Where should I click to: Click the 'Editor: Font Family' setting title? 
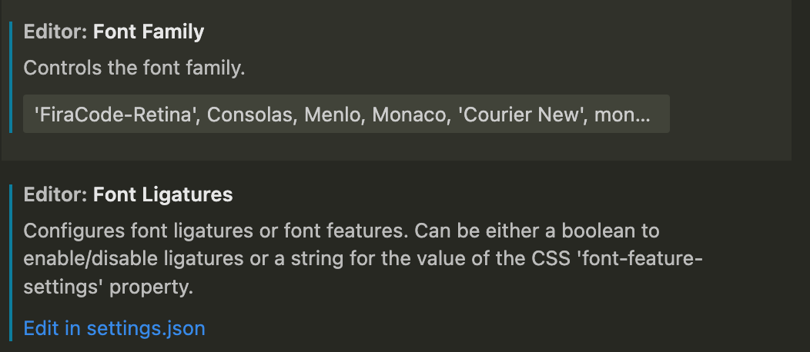[114, 32]
